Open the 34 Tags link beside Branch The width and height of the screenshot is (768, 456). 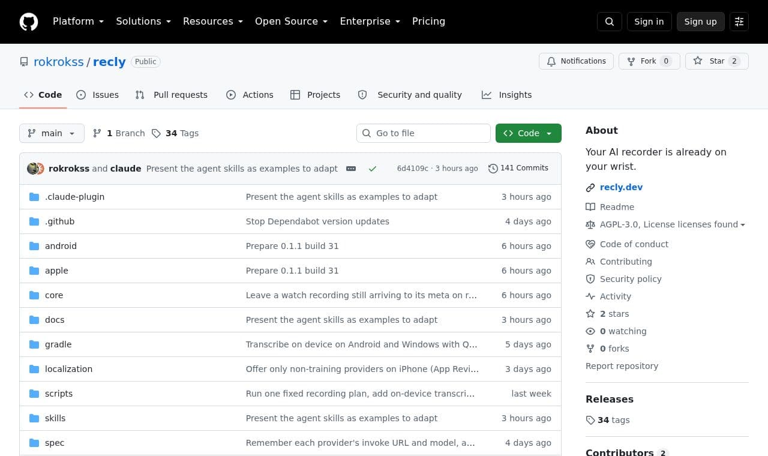click(175, 133)
